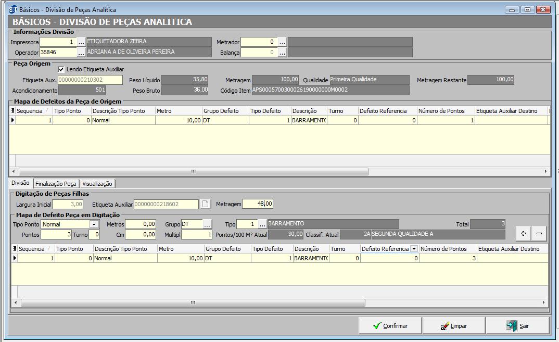The image size is (559, 342).
Task: Switch to the Finalização Peça tab
Action: click(x=56, y=184)
